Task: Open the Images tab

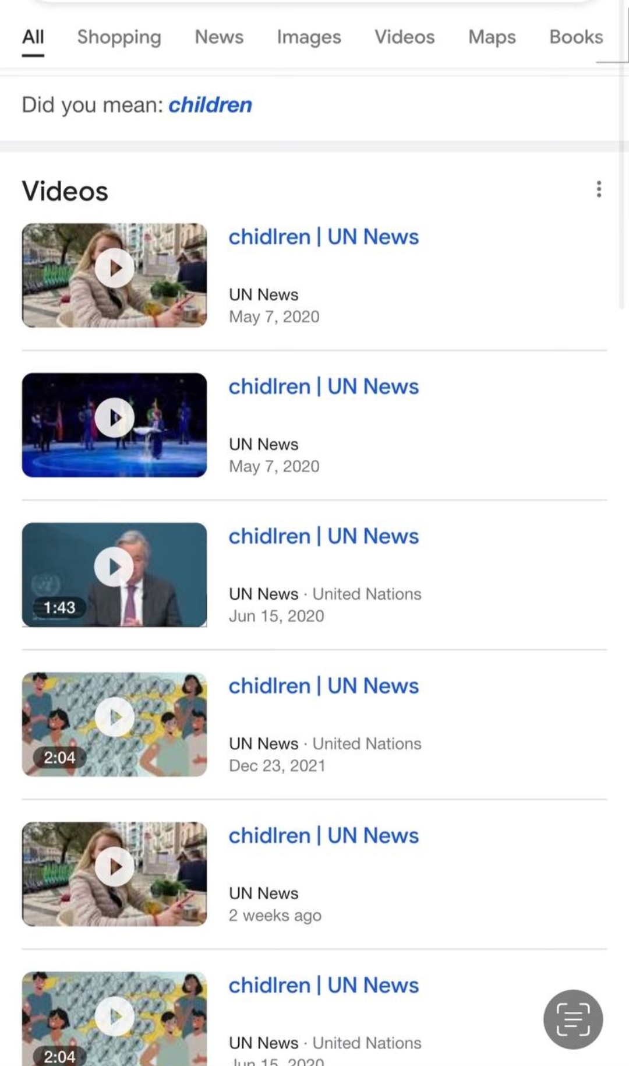Action: [309, 37]
